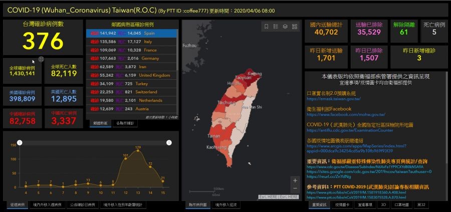Click the Kaohsiung label on the map
Image resolution: width=451 pixels, height=212 pixels.
point(216,147)
